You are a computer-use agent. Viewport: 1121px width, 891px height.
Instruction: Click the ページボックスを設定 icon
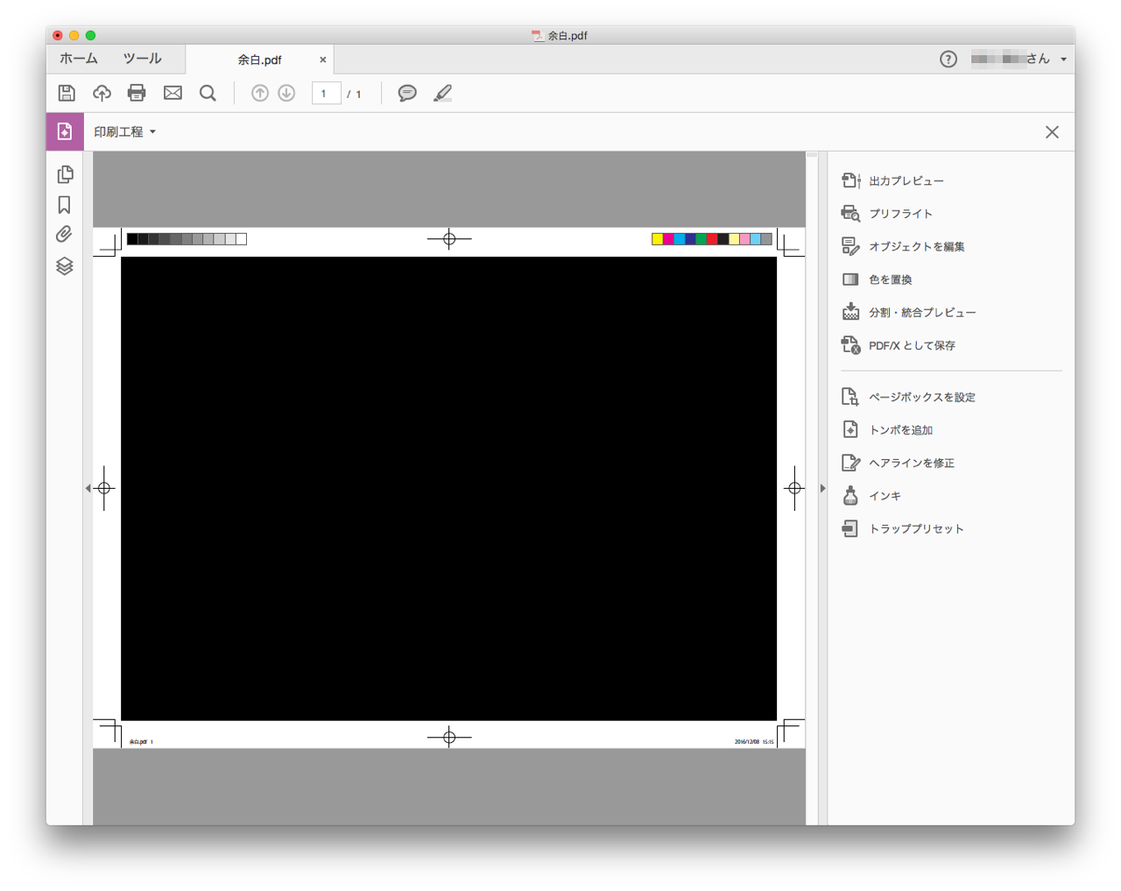coord(850,397)
